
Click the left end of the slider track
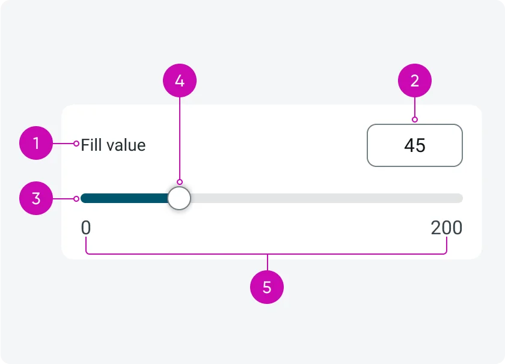click(84, 198)
